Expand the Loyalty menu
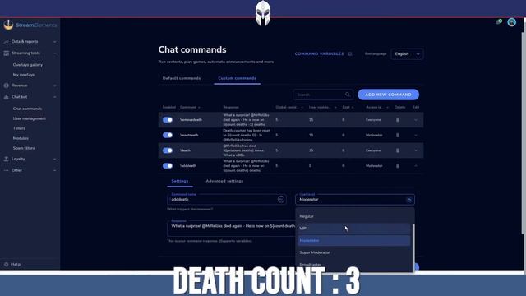 pyautogui.click(x=55, y=159)
